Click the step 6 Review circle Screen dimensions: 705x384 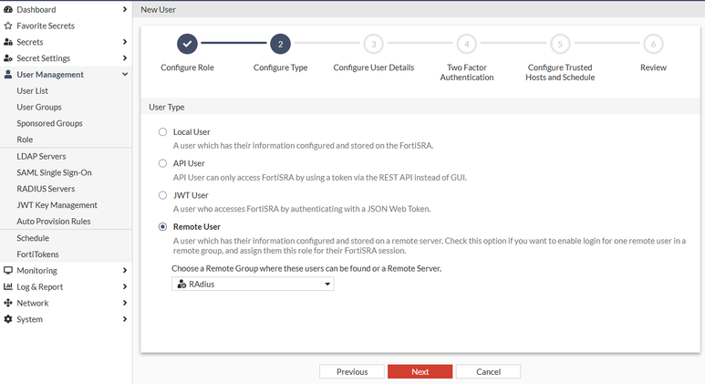coord(653,44)
